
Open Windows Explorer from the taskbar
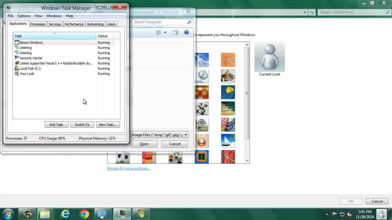pyautogui.click(x=45, y=214)
